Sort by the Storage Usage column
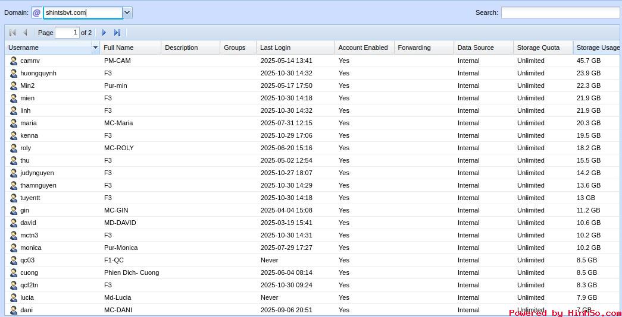This screenshot has width=622, height=317. click(x=597, y=47)
